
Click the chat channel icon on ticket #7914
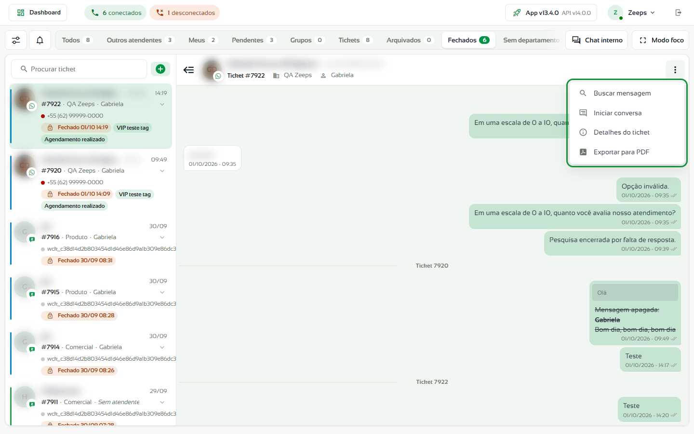point(32,349)
